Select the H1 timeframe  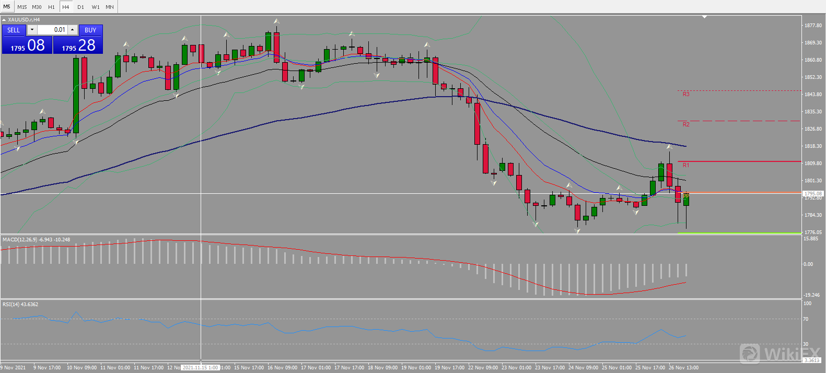pyautogui.click(x=51, y=7)
